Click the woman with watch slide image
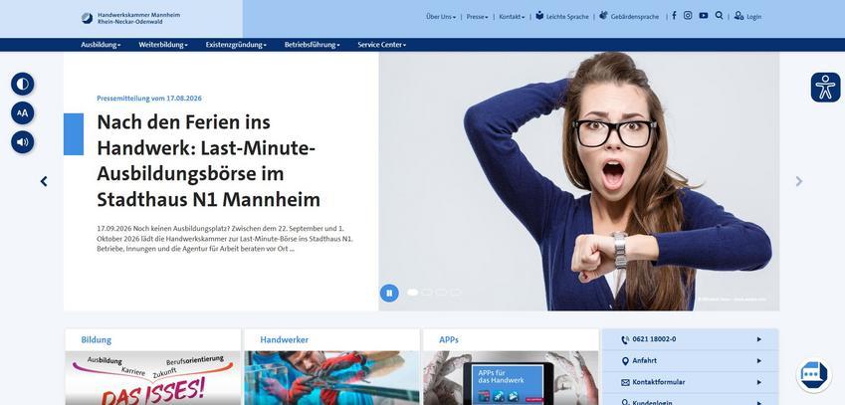 pos(579,181)
